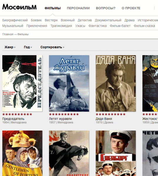This screenshot has width=158, height=176.
Task: Select the Исторические genre
Action: [x=148, y=20]
